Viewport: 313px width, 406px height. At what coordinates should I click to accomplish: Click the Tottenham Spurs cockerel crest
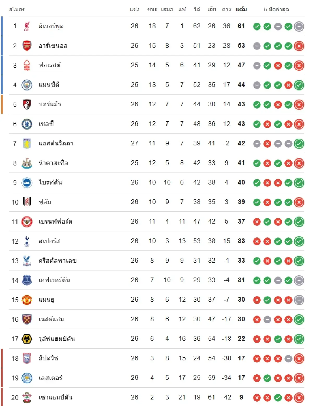(x=27, y=241)
